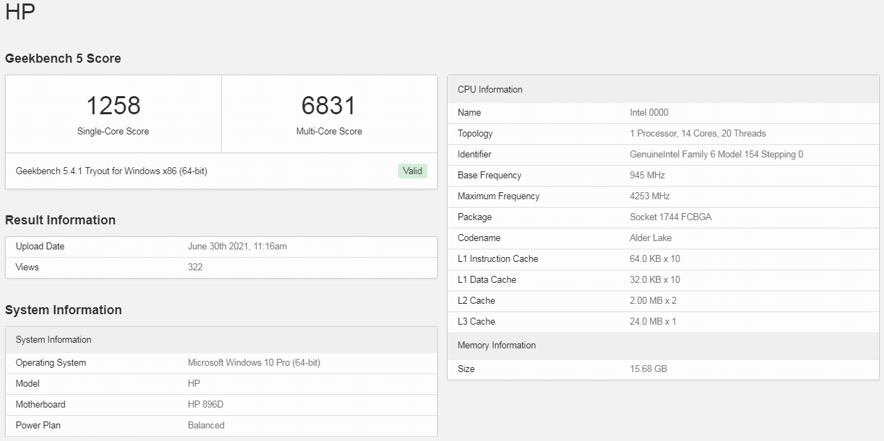Click the Base Frequency label
Viewport: 884px width, 441px height.
click(489, 176)
